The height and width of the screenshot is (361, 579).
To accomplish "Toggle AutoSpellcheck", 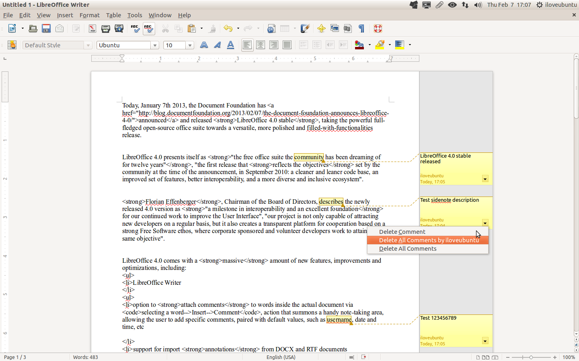I will (x=149, y=28).
